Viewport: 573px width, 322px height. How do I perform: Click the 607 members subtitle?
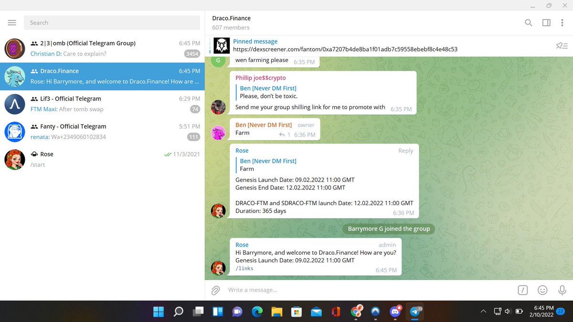coord(231,28)
